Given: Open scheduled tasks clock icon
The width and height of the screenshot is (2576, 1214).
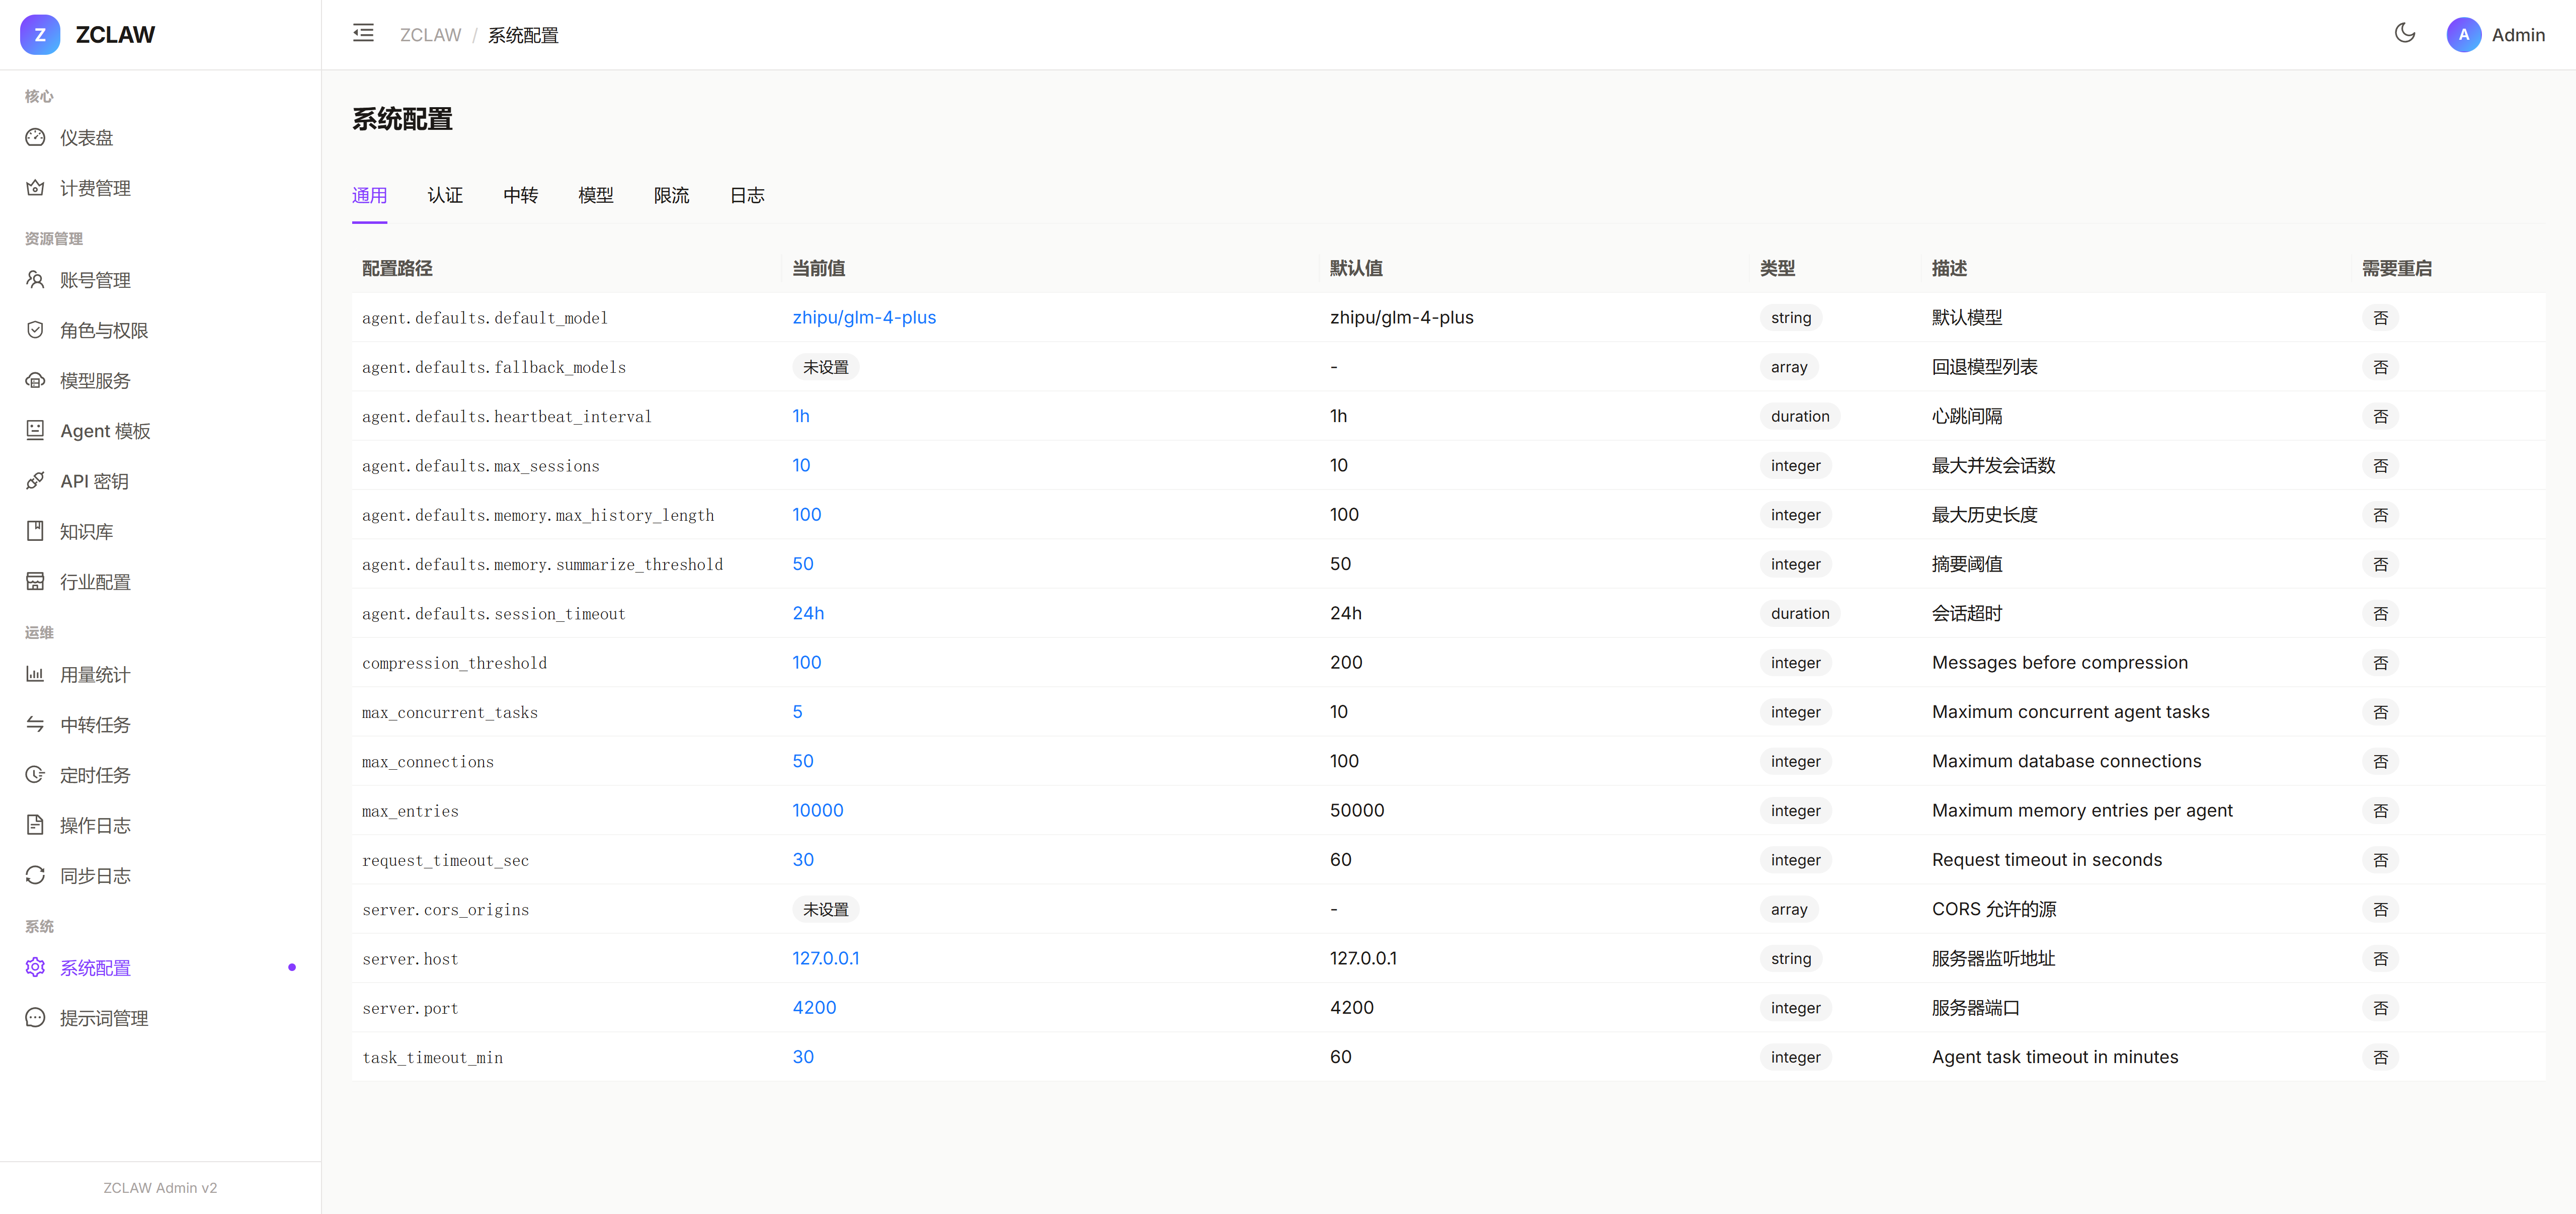Looking at the screenshot, I should click(35, 775).
